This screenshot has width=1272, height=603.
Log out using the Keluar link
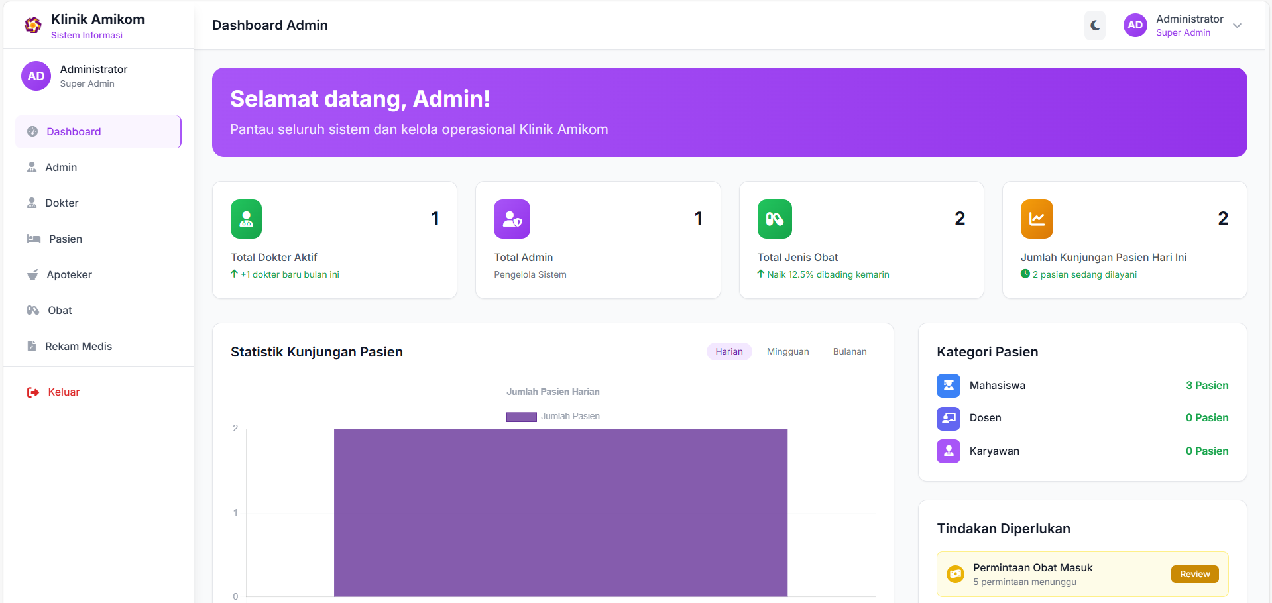tap(63, 392)
